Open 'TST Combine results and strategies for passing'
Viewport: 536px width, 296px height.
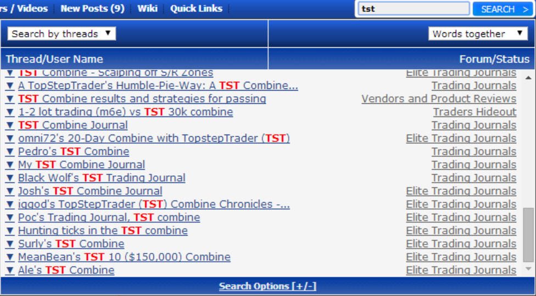(142, 99)
